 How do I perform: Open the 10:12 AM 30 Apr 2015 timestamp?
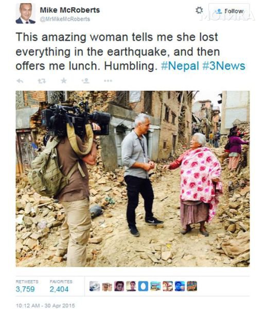click(45, 305)
